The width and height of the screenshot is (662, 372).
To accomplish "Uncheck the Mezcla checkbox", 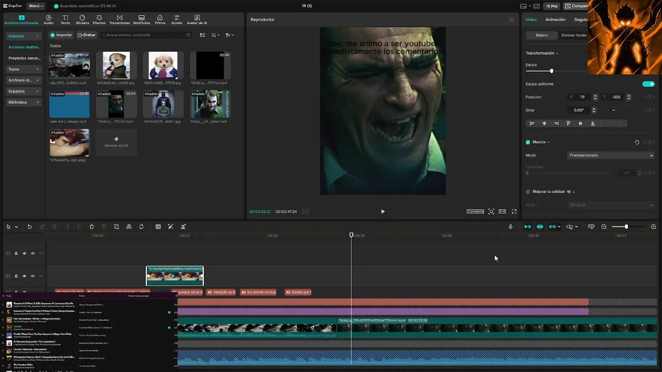I will coord(528,142).
